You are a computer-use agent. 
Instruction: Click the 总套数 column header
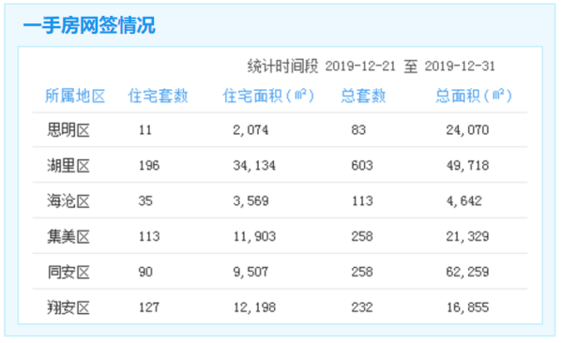pyautogui.click(x=363, y=96)
